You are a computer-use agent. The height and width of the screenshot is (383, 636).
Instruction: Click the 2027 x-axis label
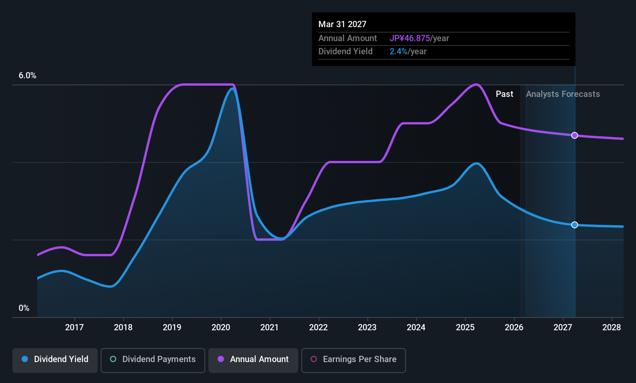coord(563,328)
